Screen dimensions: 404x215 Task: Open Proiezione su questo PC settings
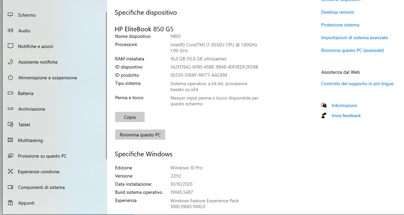tap(42, 156)
